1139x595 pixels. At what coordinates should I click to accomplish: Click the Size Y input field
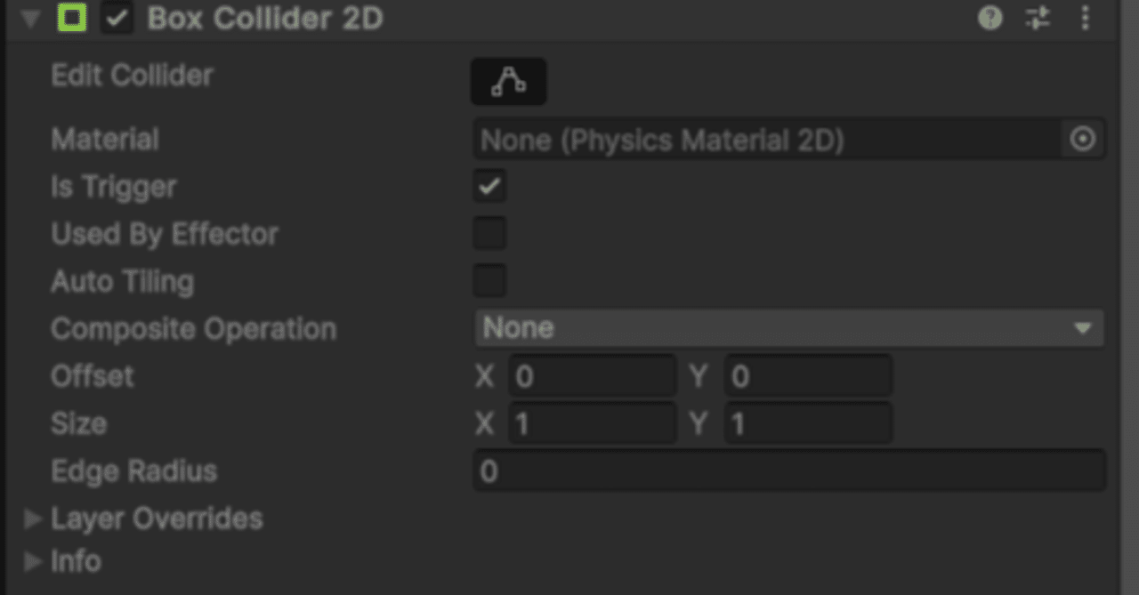pos(807,422)
